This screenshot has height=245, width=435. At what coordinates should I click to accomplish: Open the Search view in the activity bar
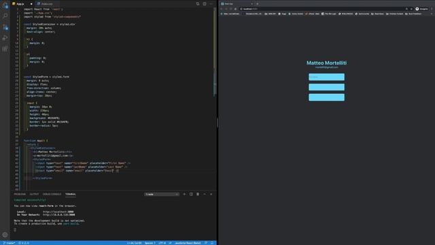[5, 16]
